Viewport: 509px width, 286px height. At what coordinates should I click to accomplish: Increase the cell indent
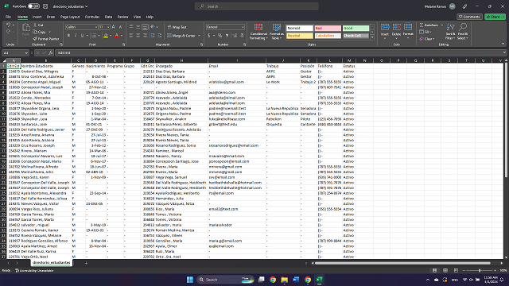click(159, 36)
